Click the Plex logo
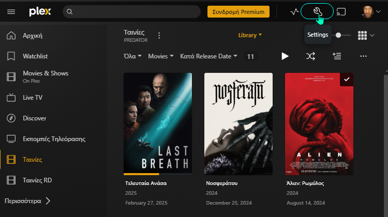The image size is (388, 217). tap(40, 11)
